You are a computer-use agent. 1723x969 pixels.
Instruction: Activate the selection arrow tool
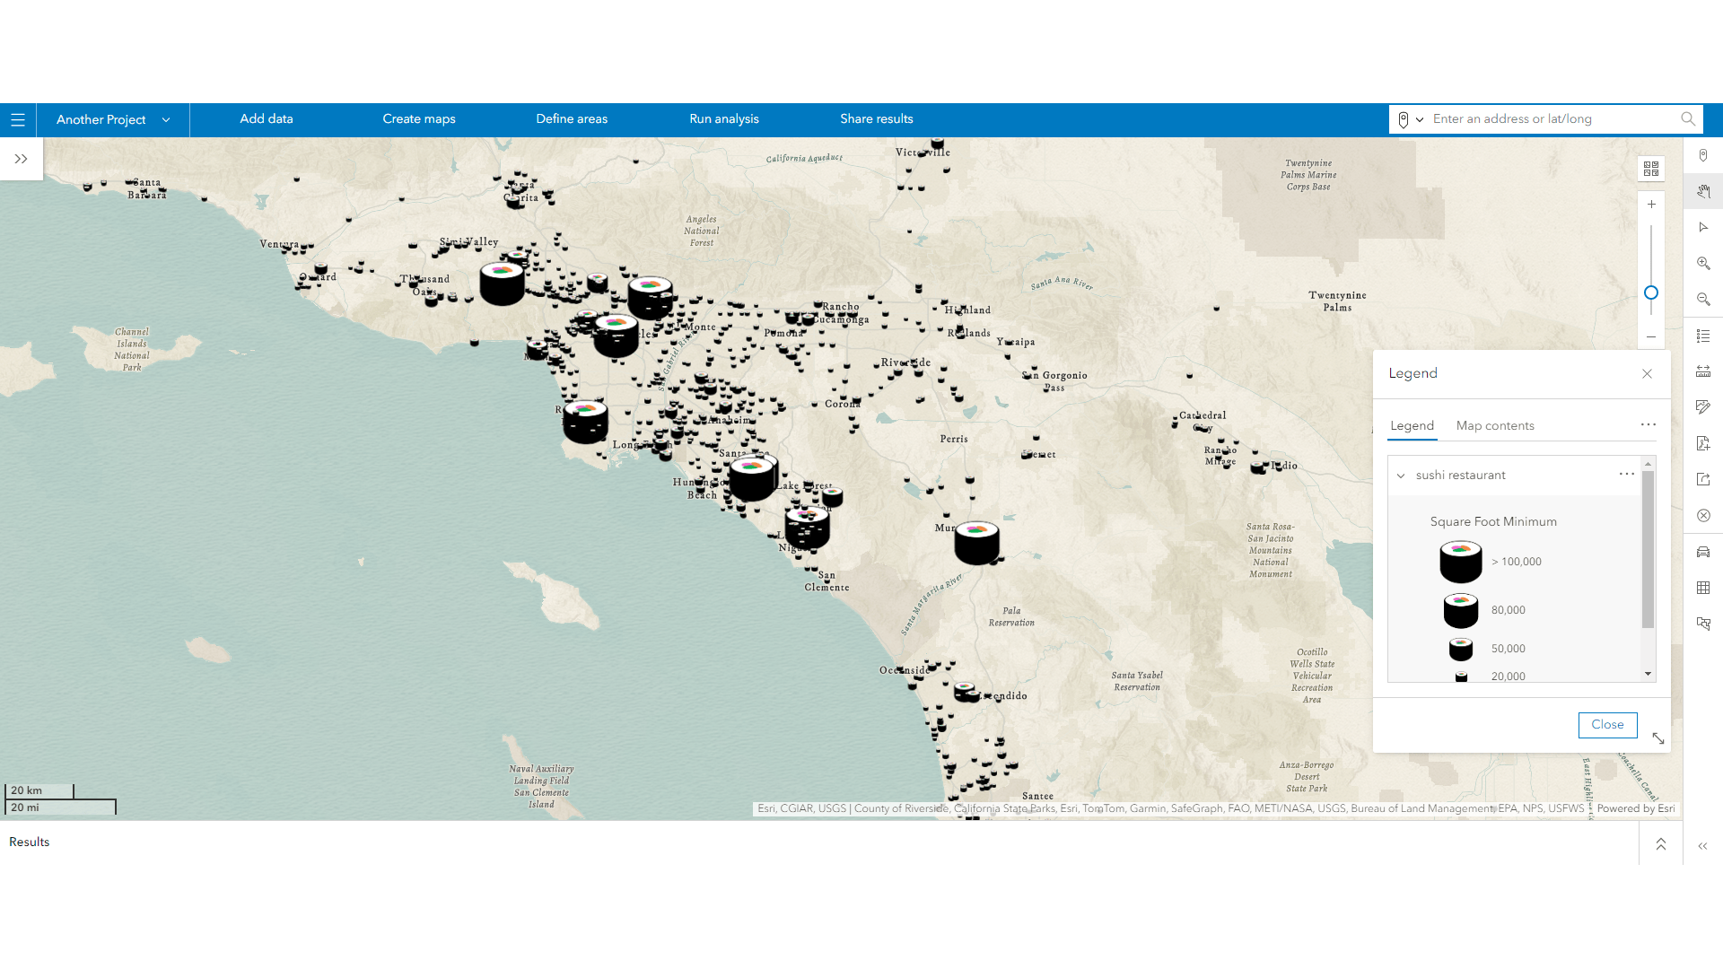[1703, 227]
